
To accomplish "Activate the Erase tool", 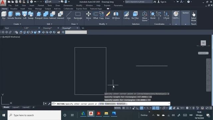I will click(x=107, y=15).
